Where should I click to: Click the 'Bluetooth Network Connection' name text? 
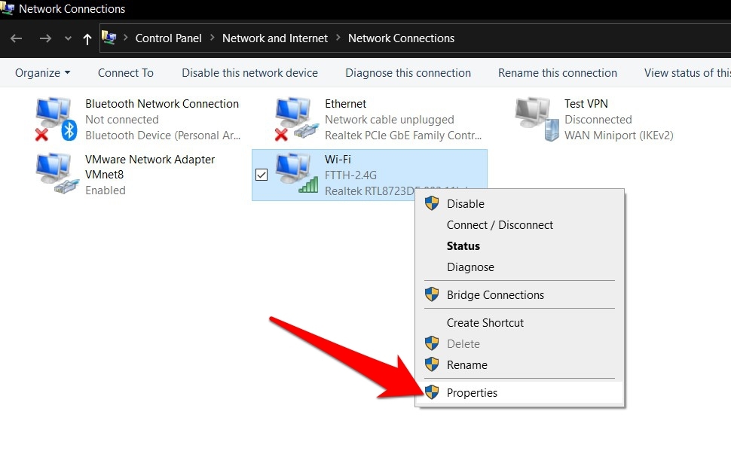162,103
